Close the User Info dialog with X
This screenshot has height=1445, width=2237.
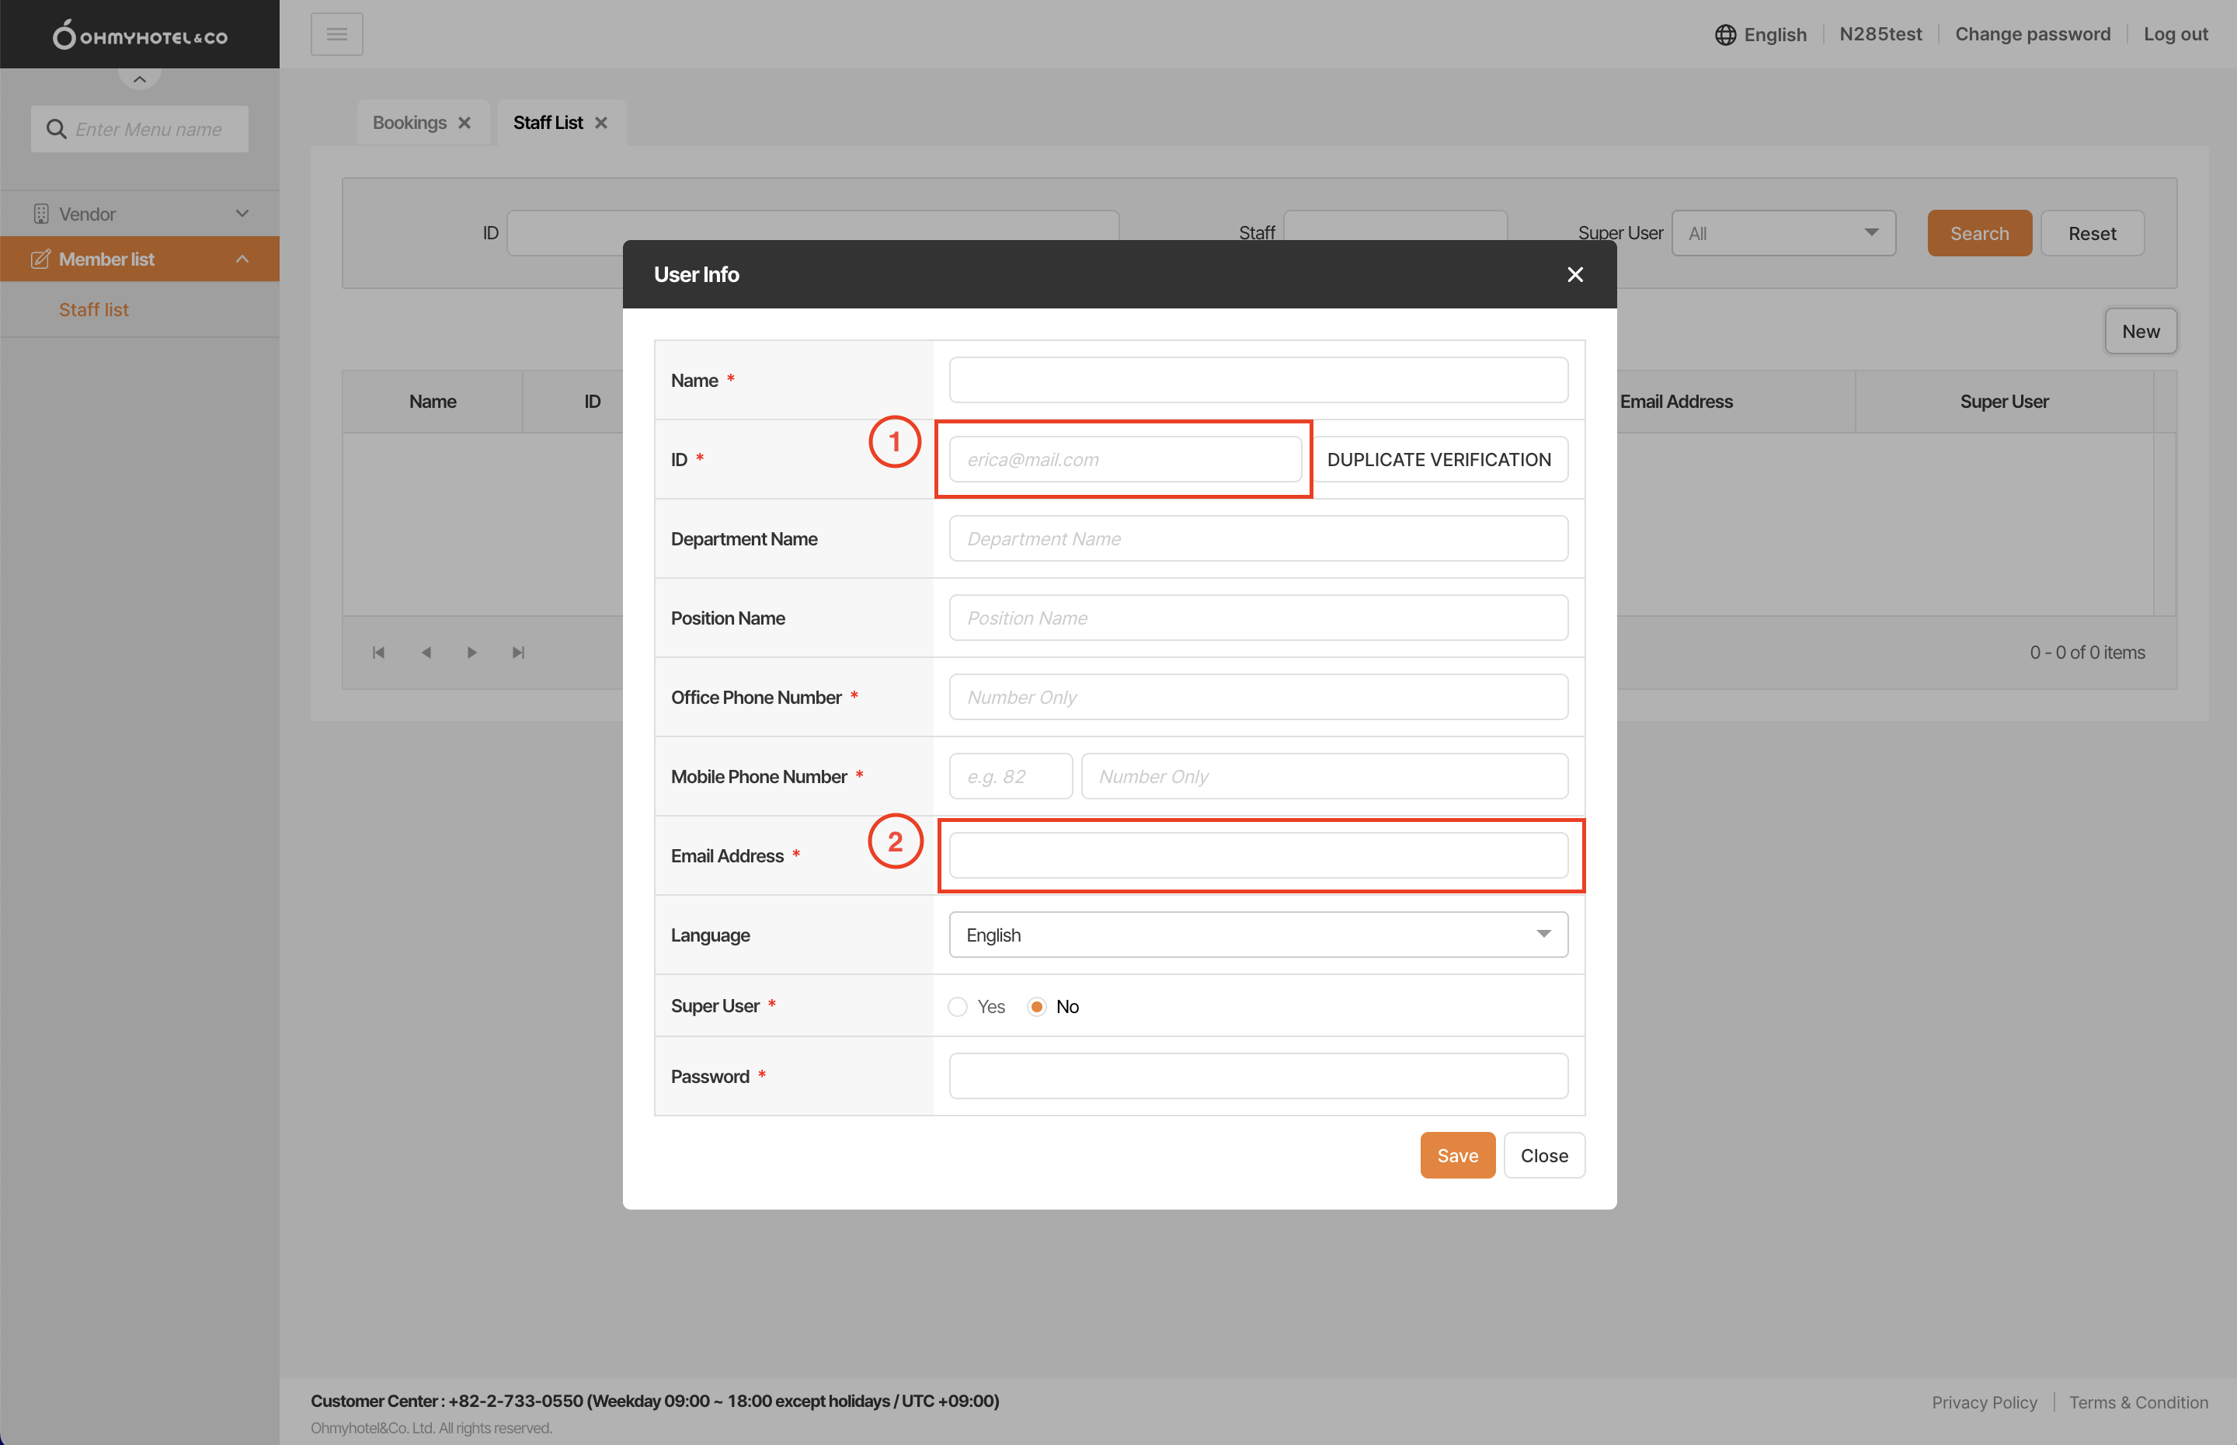(1574, 274)
